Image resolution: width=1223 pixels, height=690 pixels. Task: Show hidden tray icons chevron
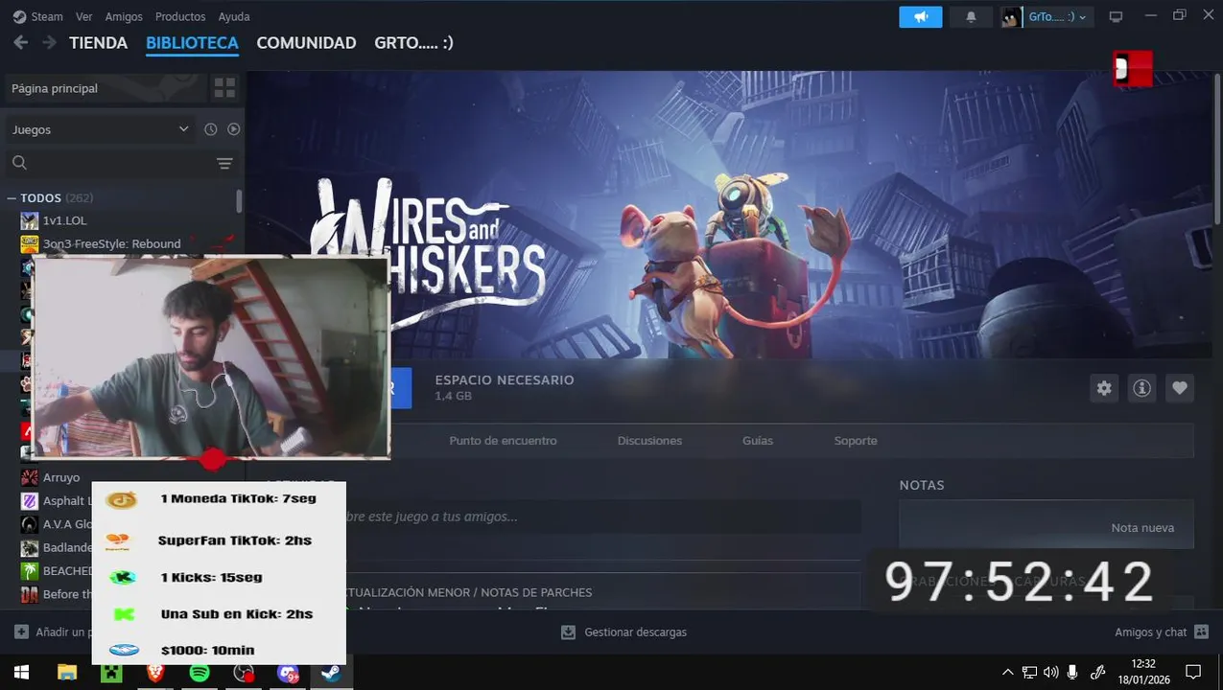tap(1007, 673)
